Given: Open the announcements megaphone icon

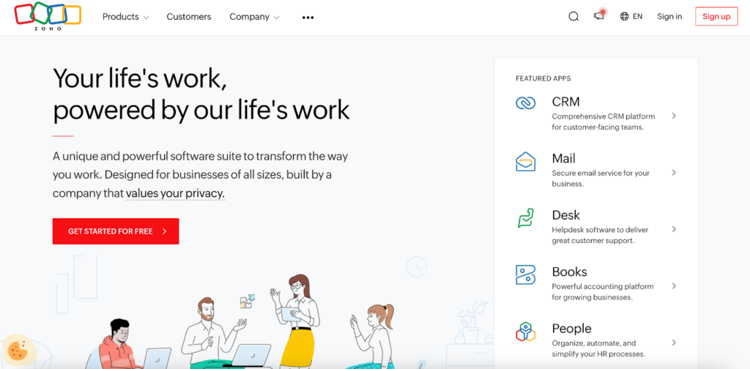Looking at the screenshot, I should click(x=599, y=15).
